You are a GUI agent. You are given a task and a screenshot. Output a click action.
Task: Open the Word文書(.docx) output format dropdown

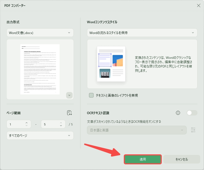pos(40,33)
